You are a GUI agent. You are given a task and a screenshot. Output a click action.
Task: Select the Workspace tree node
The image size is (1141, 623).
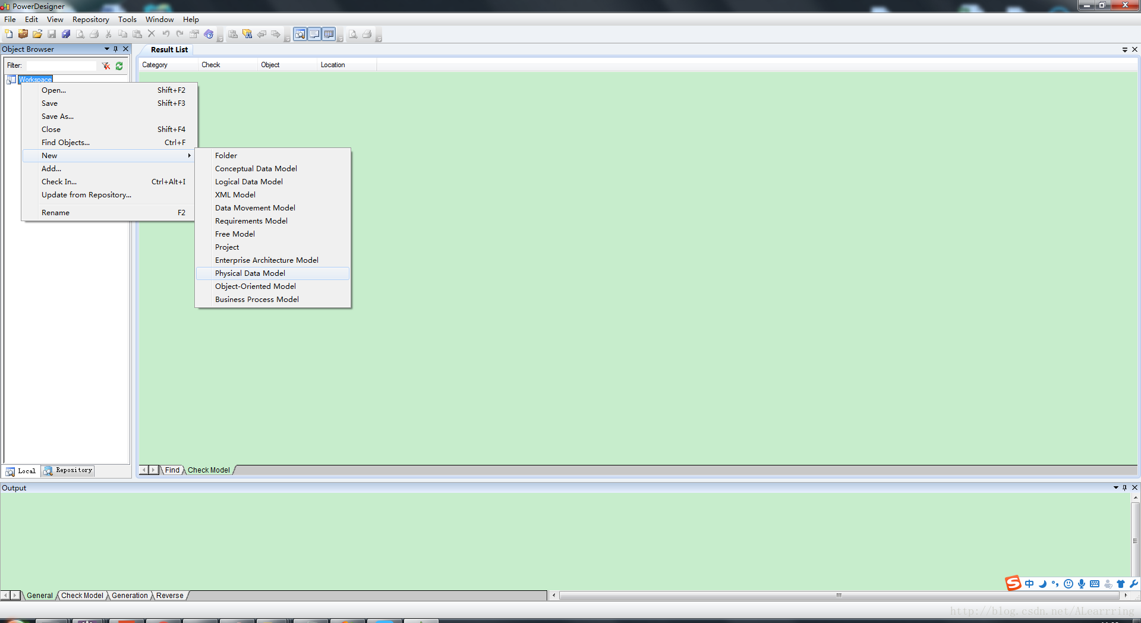coord(35,80)
